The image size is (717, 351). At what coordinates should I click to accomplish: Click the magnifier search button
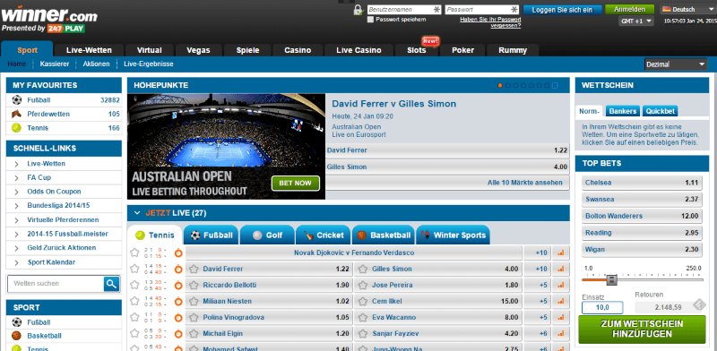[x=111, y=284]
